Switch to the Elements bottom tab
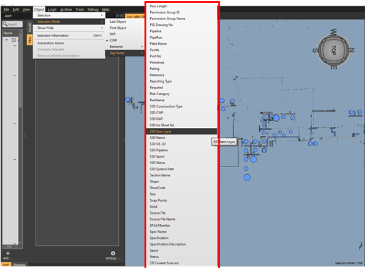Image resolution: width=365 pixels, height=268 pixels. pos(19,265)
